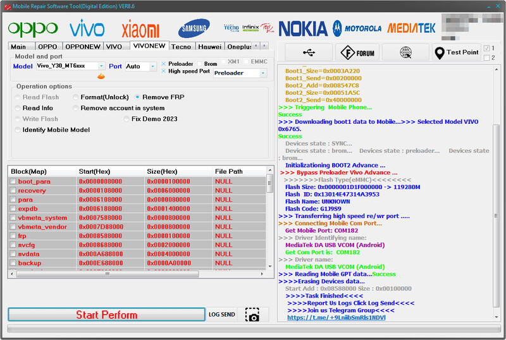Click the log scroll down arrow
Screen dimensions: 506x340
tap(496, 317)
